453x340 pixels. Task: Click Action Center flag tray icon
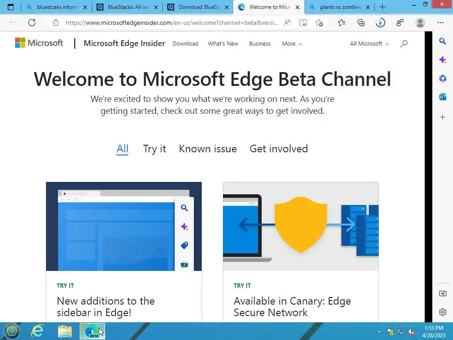pyautogui.click(x=390, y=332)
